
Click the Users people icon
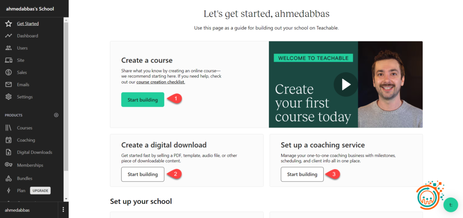8,48
